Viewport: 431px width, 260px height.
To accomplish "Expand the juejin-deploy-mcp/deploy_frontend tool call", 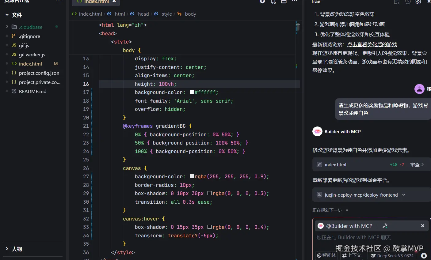I will pos(403,195).
